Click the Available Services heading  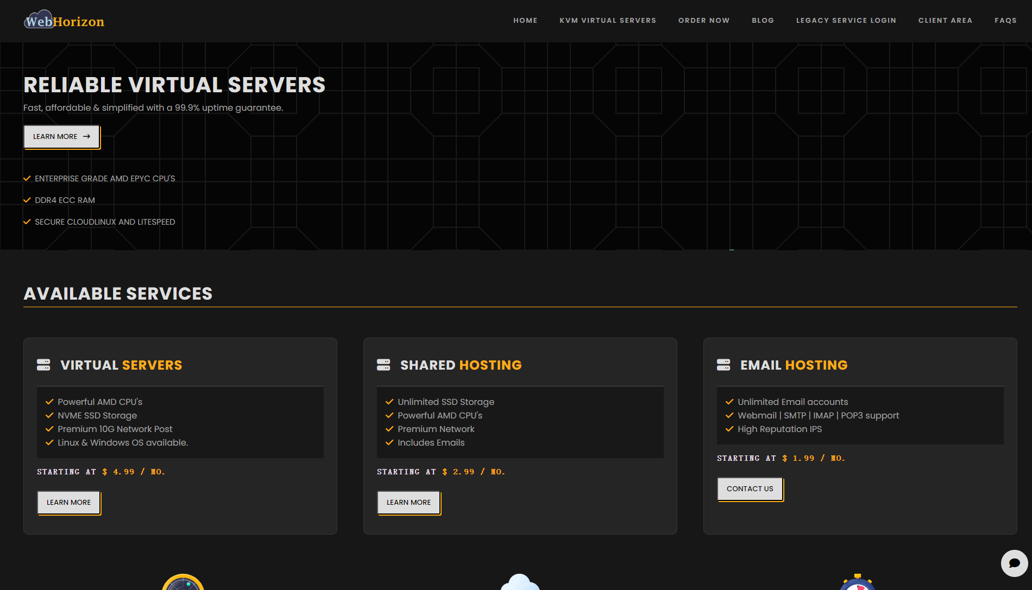118,294
